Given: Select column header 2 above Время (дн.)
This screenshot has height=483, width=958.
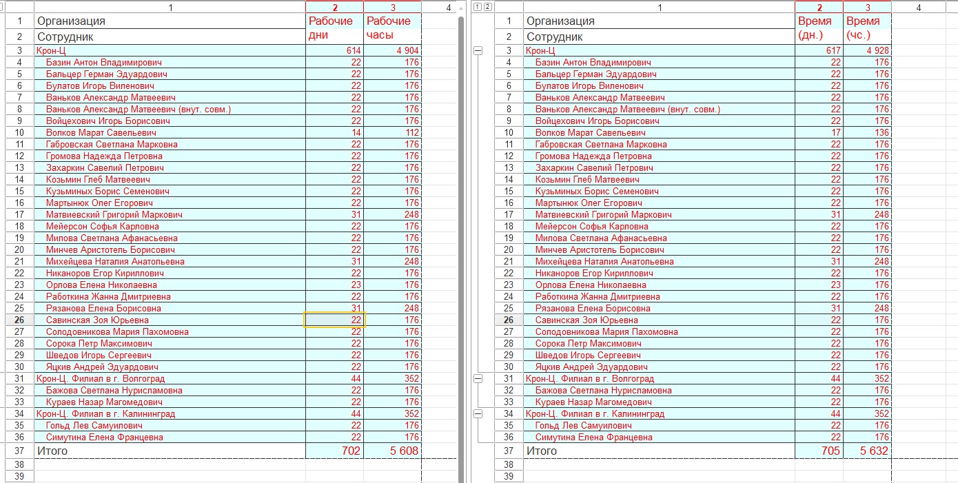Looking at the screenshot, I should click(819, 7).
